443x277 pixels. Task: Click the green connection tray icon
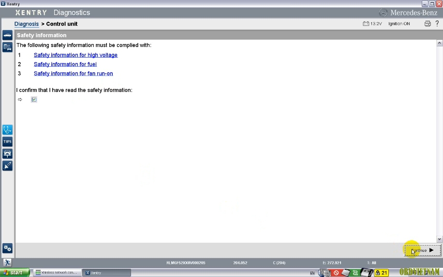(x=355, y=273)
